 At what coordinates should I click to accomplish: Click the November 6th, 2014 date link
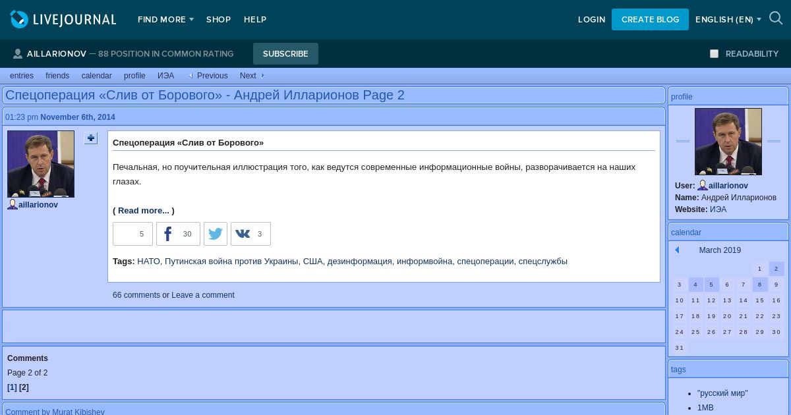tap(78, 117)
